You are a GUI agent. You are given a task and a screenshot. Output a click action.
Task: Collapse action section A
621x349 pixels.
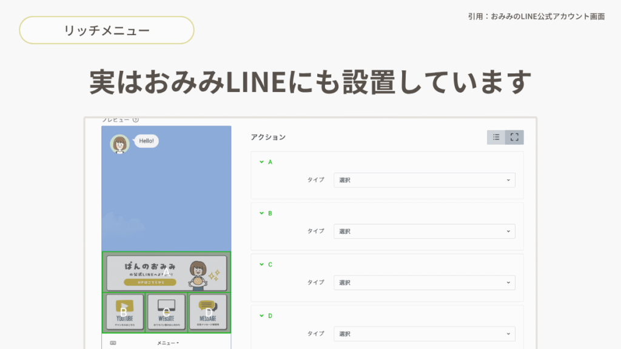click(261, 162)
